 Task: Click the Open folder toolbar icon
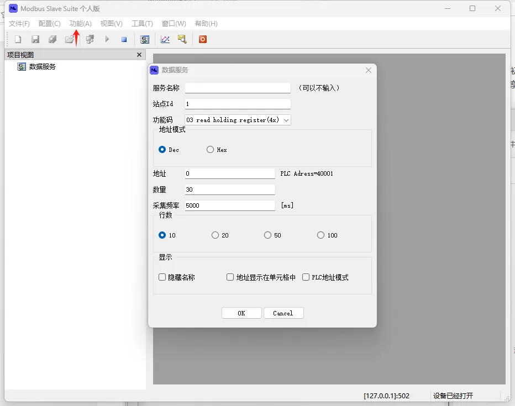coord(70,39)
